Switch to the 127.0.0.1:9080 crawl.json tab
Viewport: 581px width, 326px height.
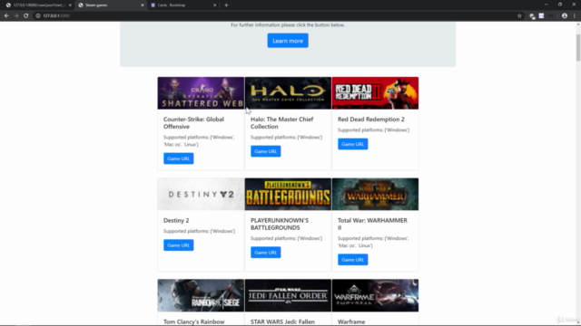coord(38,5)
